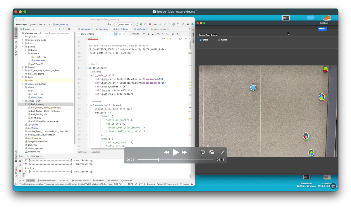Screen dimensions: 351x208
Task: Hide the Project panel with minus icon
Action: [74, 29]
